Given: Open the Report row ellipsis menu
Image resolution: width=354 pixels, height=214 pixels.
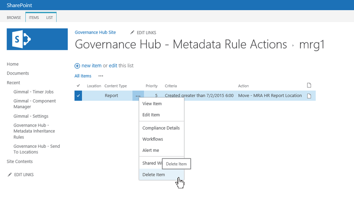Looking at the screenshot, I should tap(138, 96).
